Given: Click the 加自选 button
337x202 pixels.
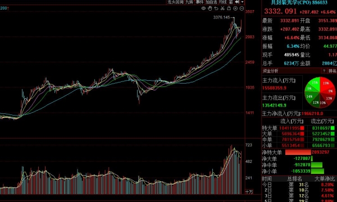Looking at the screenshot, I should click(211, 2).
